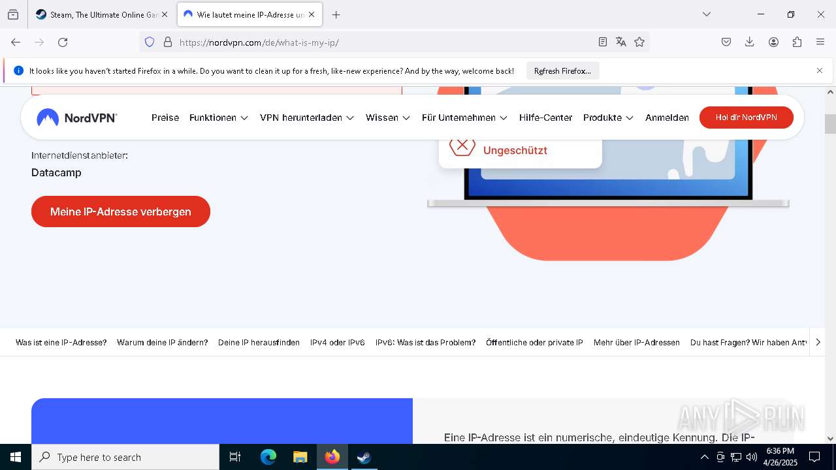
Task: Bookmark this page with star
Action: coord(639,42)
